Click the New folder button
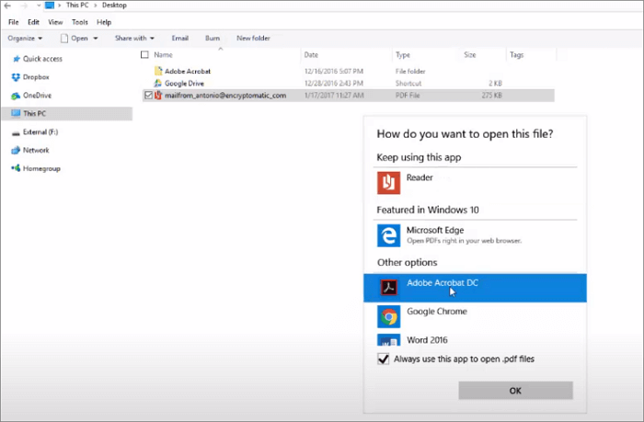Image resolution: width=644 pixels, height=422 pixels. pyautogui.click(x=253, y=38)
